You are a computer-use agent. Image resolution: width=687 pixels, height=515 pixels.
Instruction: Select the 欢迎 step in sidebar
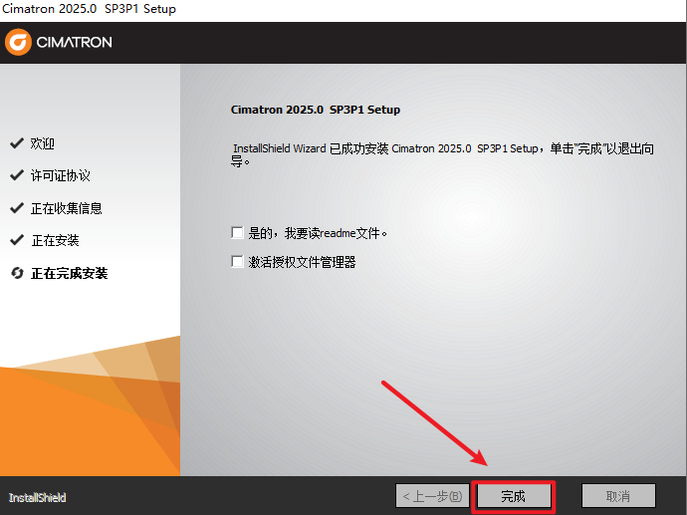(43, 143)
